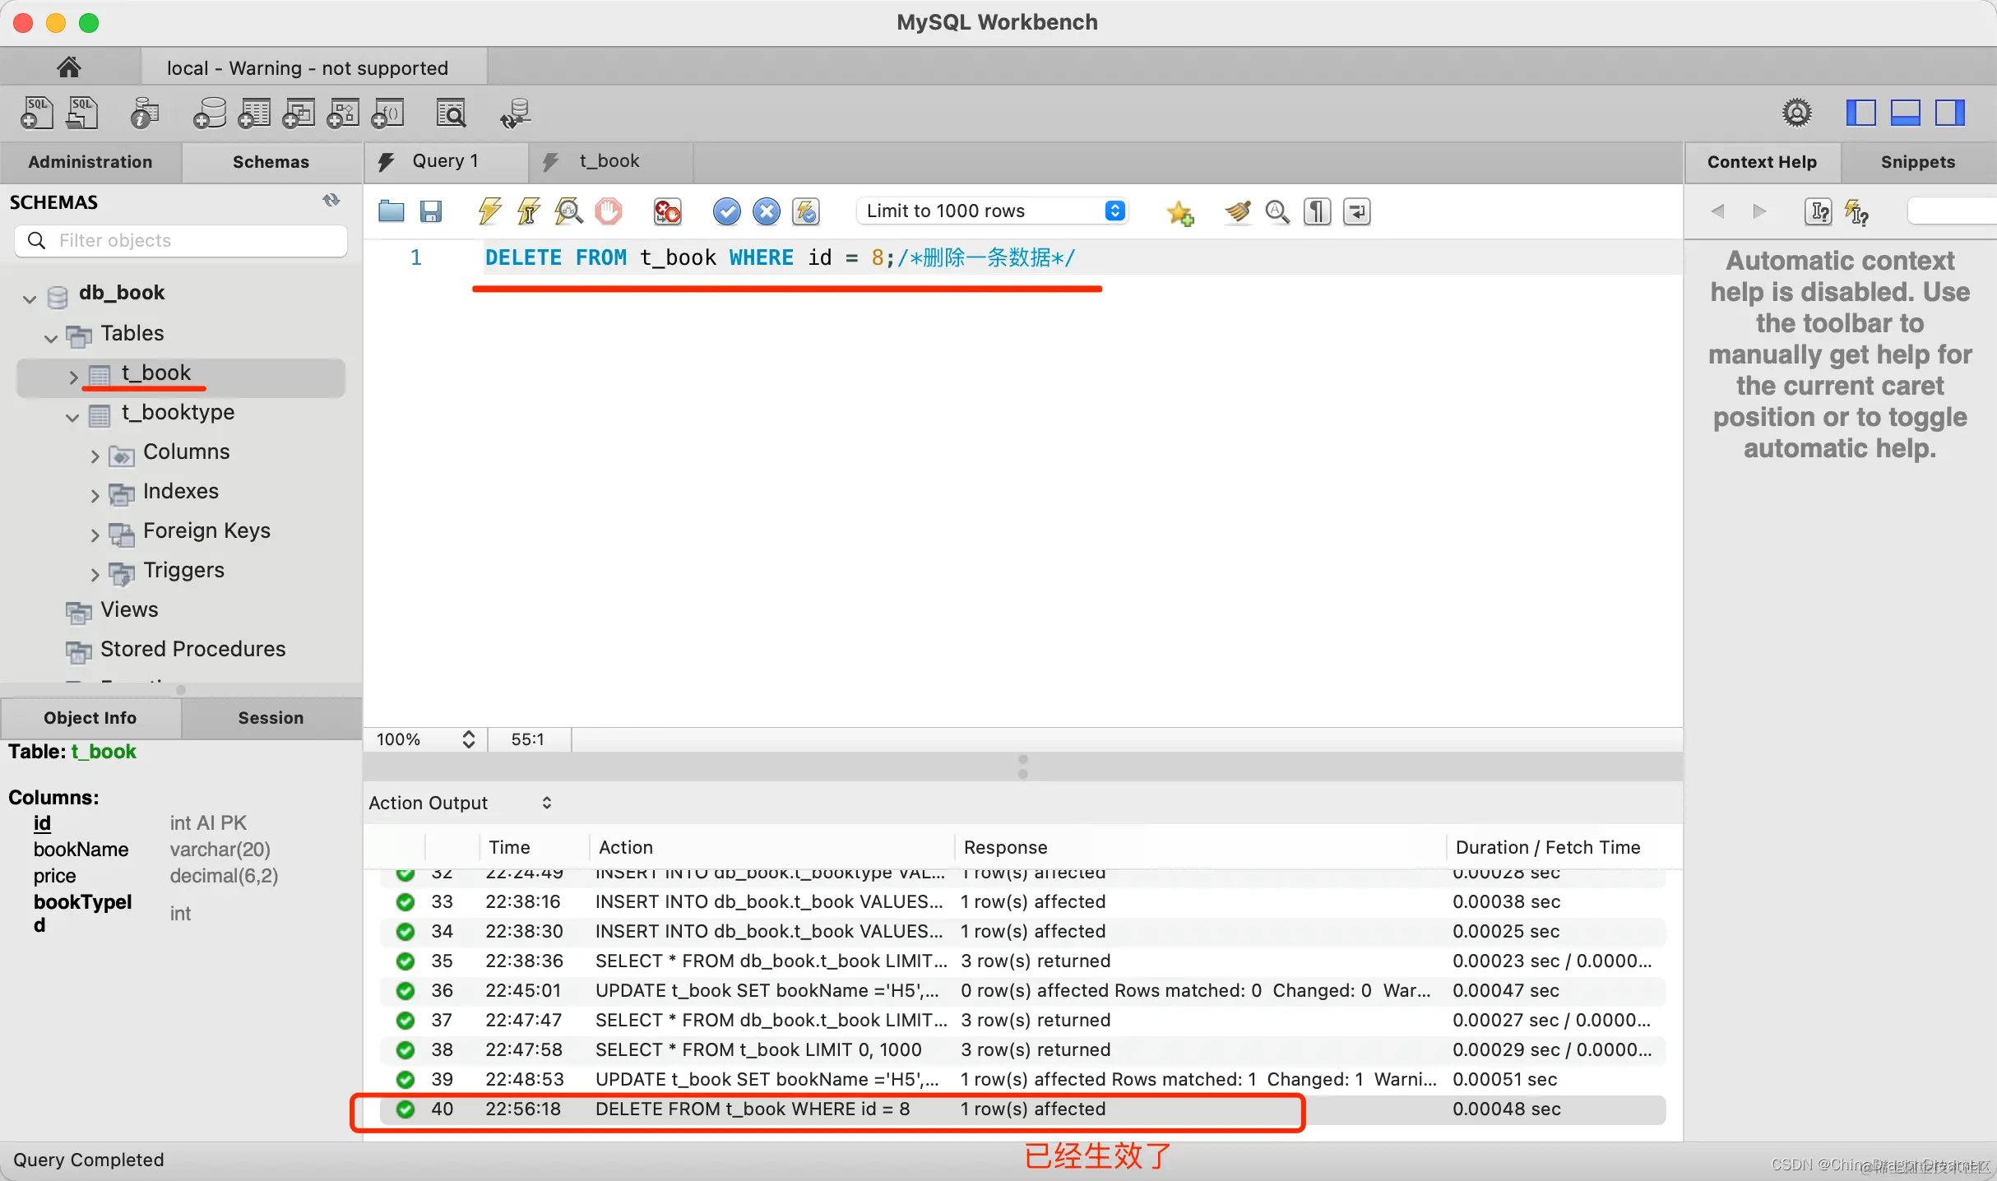This screenshot has width=1997, height=1181.
Task: Toggle the bottom output panel visibility
Action: [1905, 112]
